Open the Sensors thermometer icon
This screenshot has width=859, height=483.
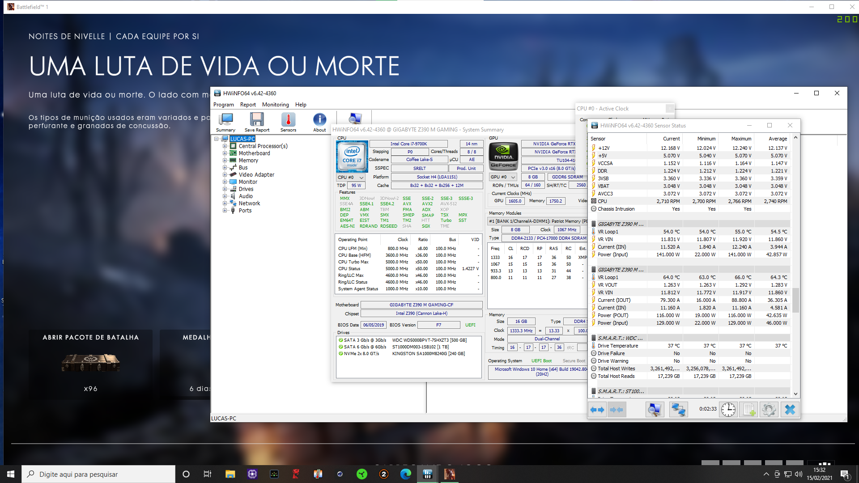point(288,122)
